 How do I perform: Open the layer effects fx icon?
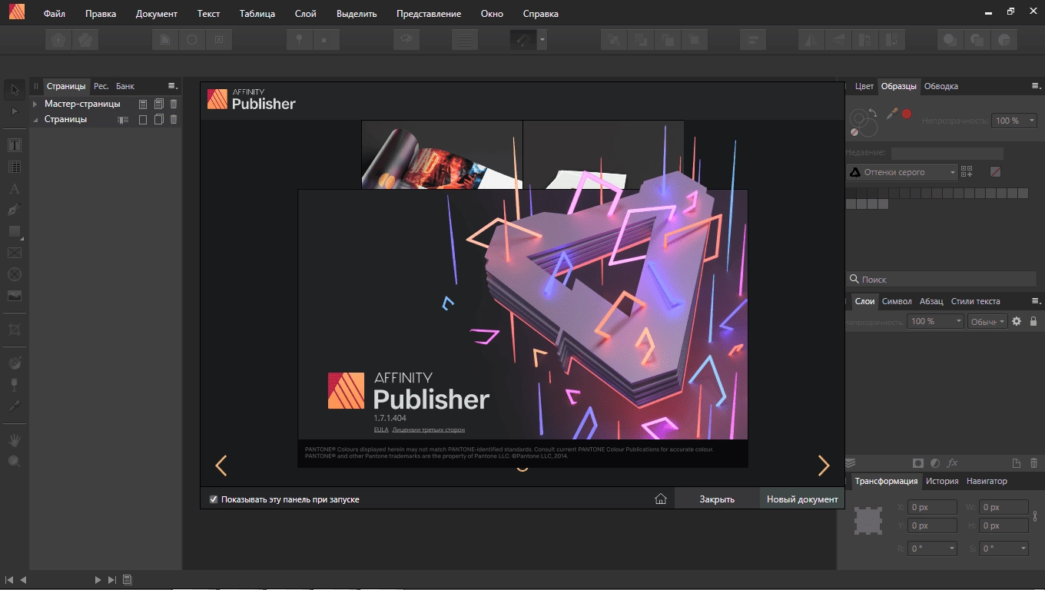point(953,463)
